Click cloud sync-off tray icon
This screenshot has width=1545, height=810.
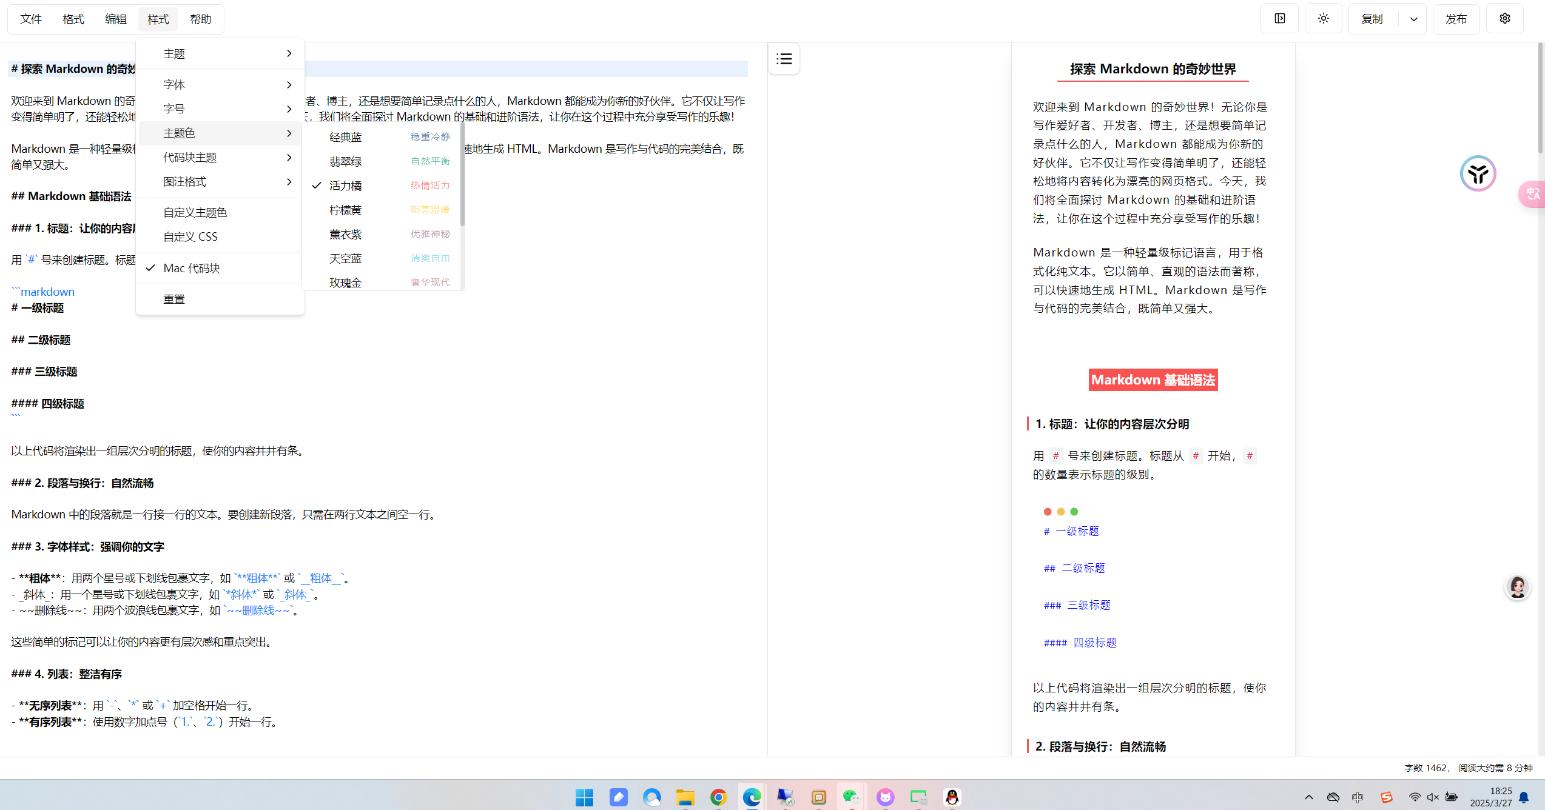(x=1333, y=797)
